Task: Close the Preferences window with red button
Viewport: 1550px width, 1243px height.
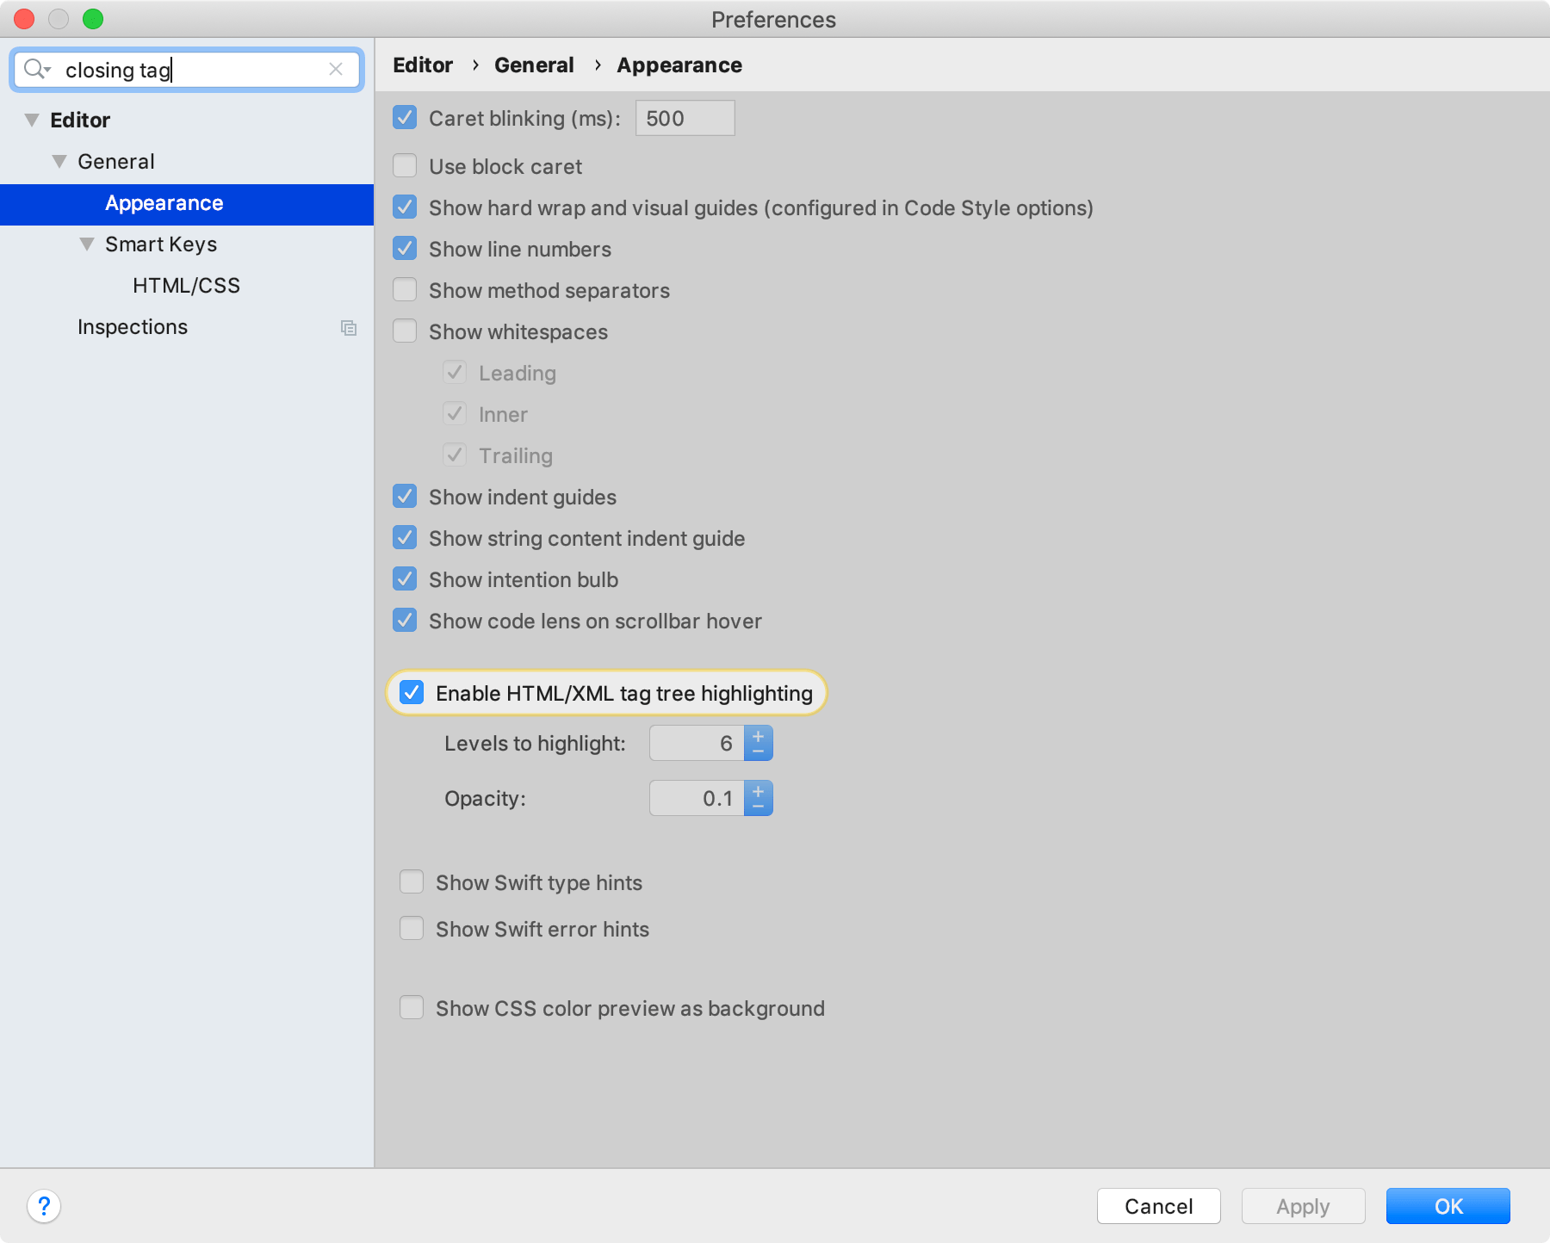Action: point(24,19)
